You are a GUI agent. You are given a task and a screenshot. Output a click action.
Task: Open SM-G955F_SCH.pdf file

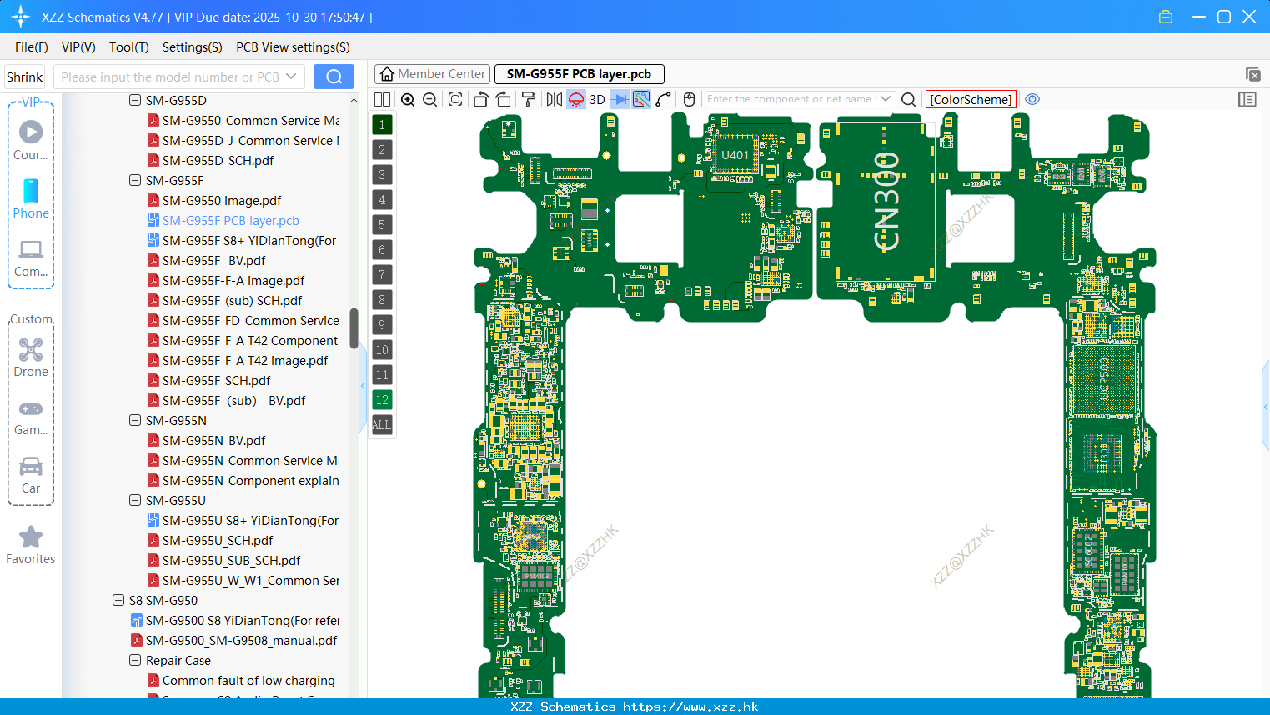pos(216,380)
